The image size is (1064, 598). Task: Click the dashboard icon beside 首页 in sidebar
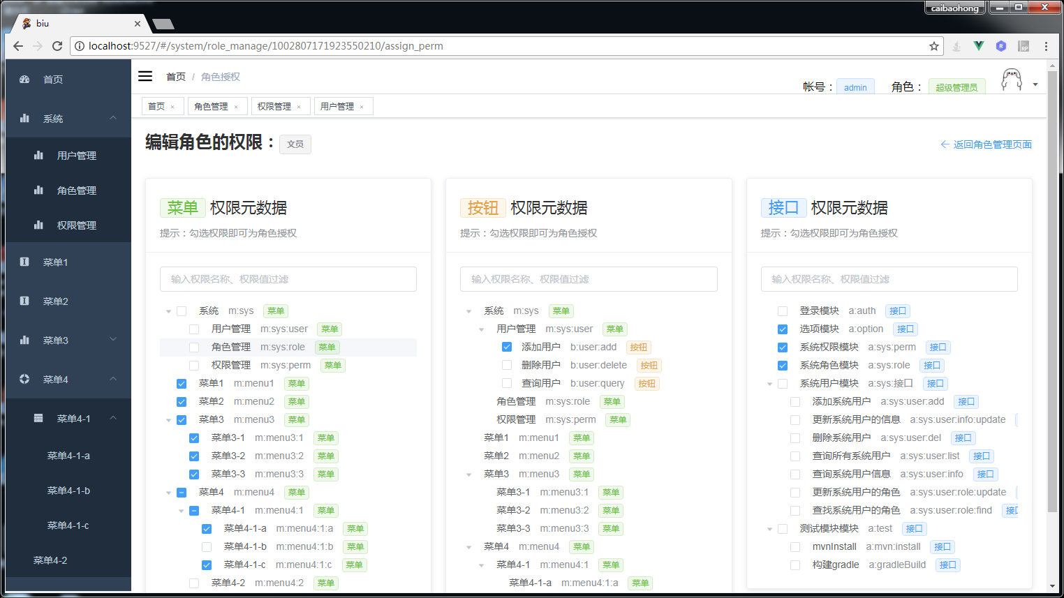point(24,80)
